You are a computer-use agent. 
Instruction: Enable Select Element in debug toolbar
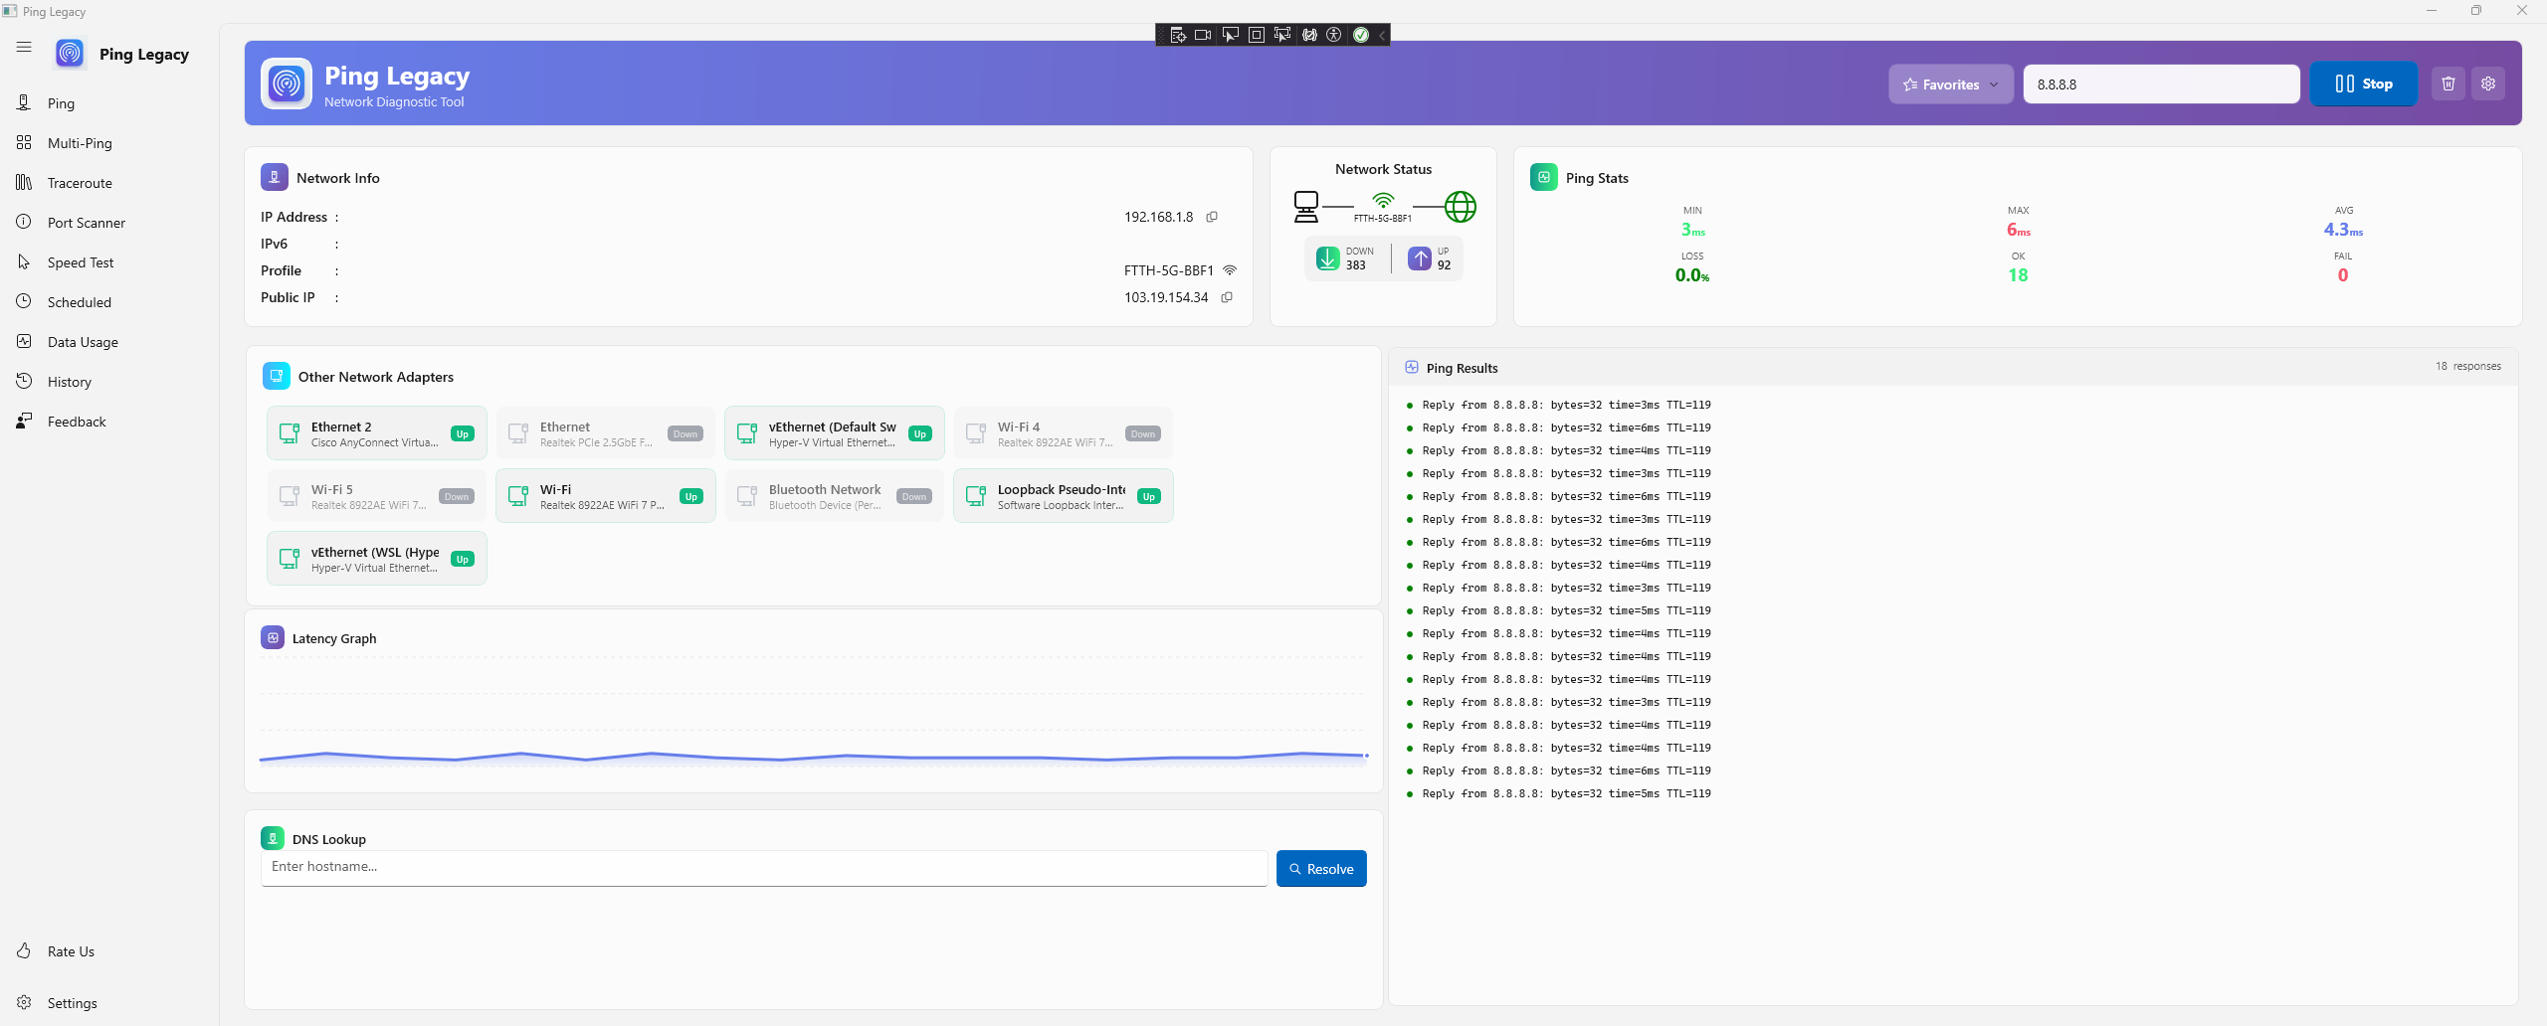(1230, 35)
